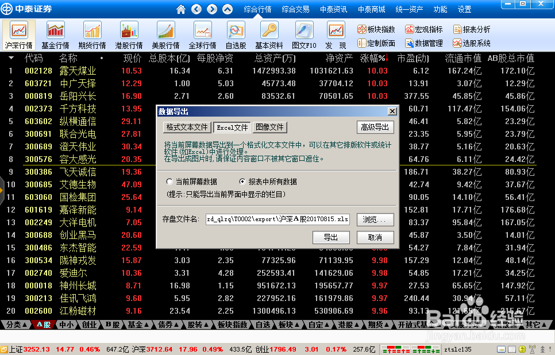This screenshot has width=555, height=355.
Task: Open the 期货 tab dropdown arrow
Action: tap(386, 324)
